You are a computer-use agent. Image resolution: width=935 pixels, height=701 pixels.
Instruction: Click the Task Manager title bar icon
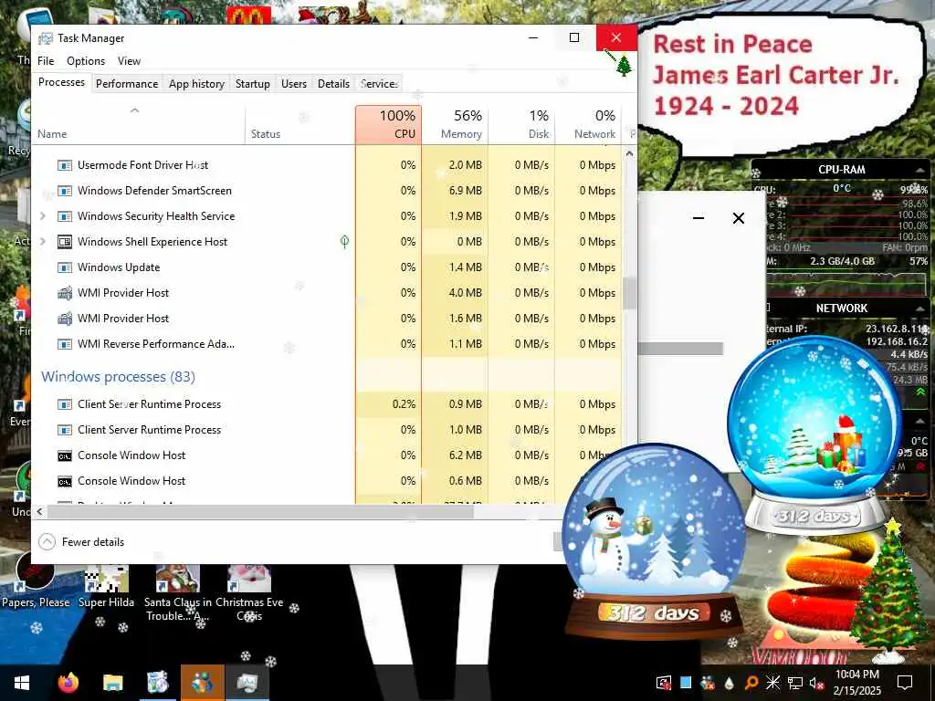[46, 38]
